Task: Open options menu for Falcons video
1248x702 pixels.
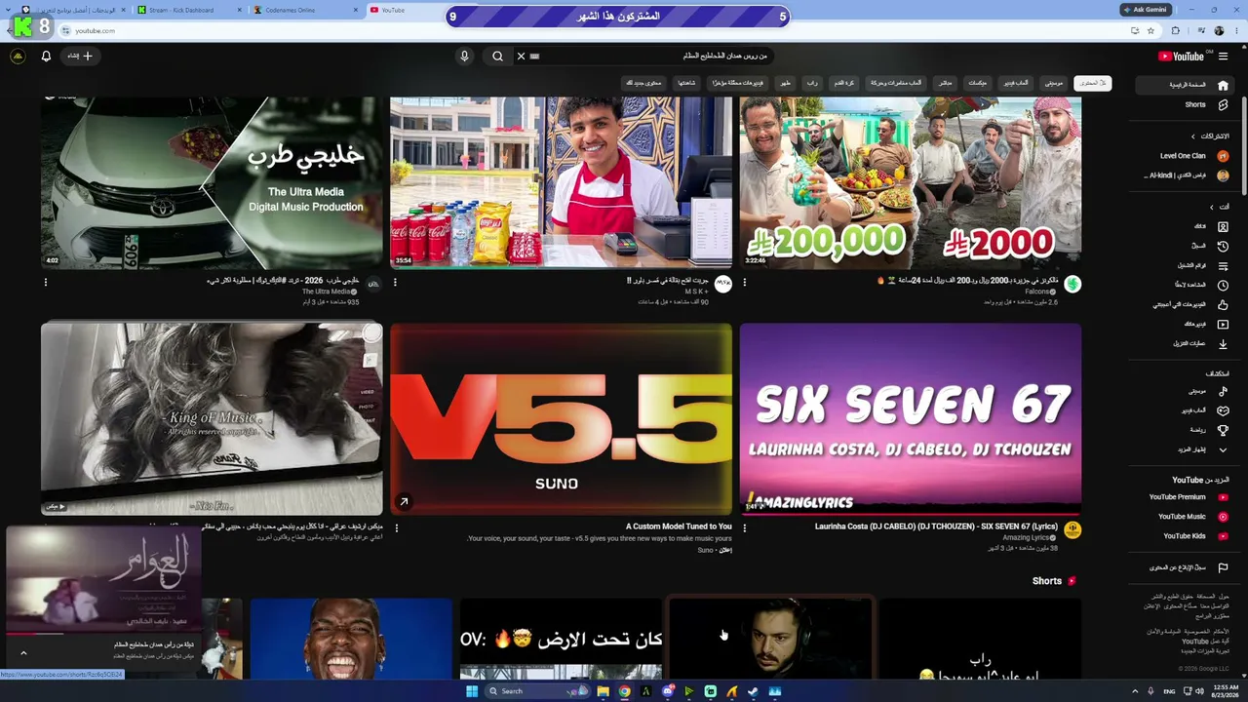Action: [x=744, y=283]
